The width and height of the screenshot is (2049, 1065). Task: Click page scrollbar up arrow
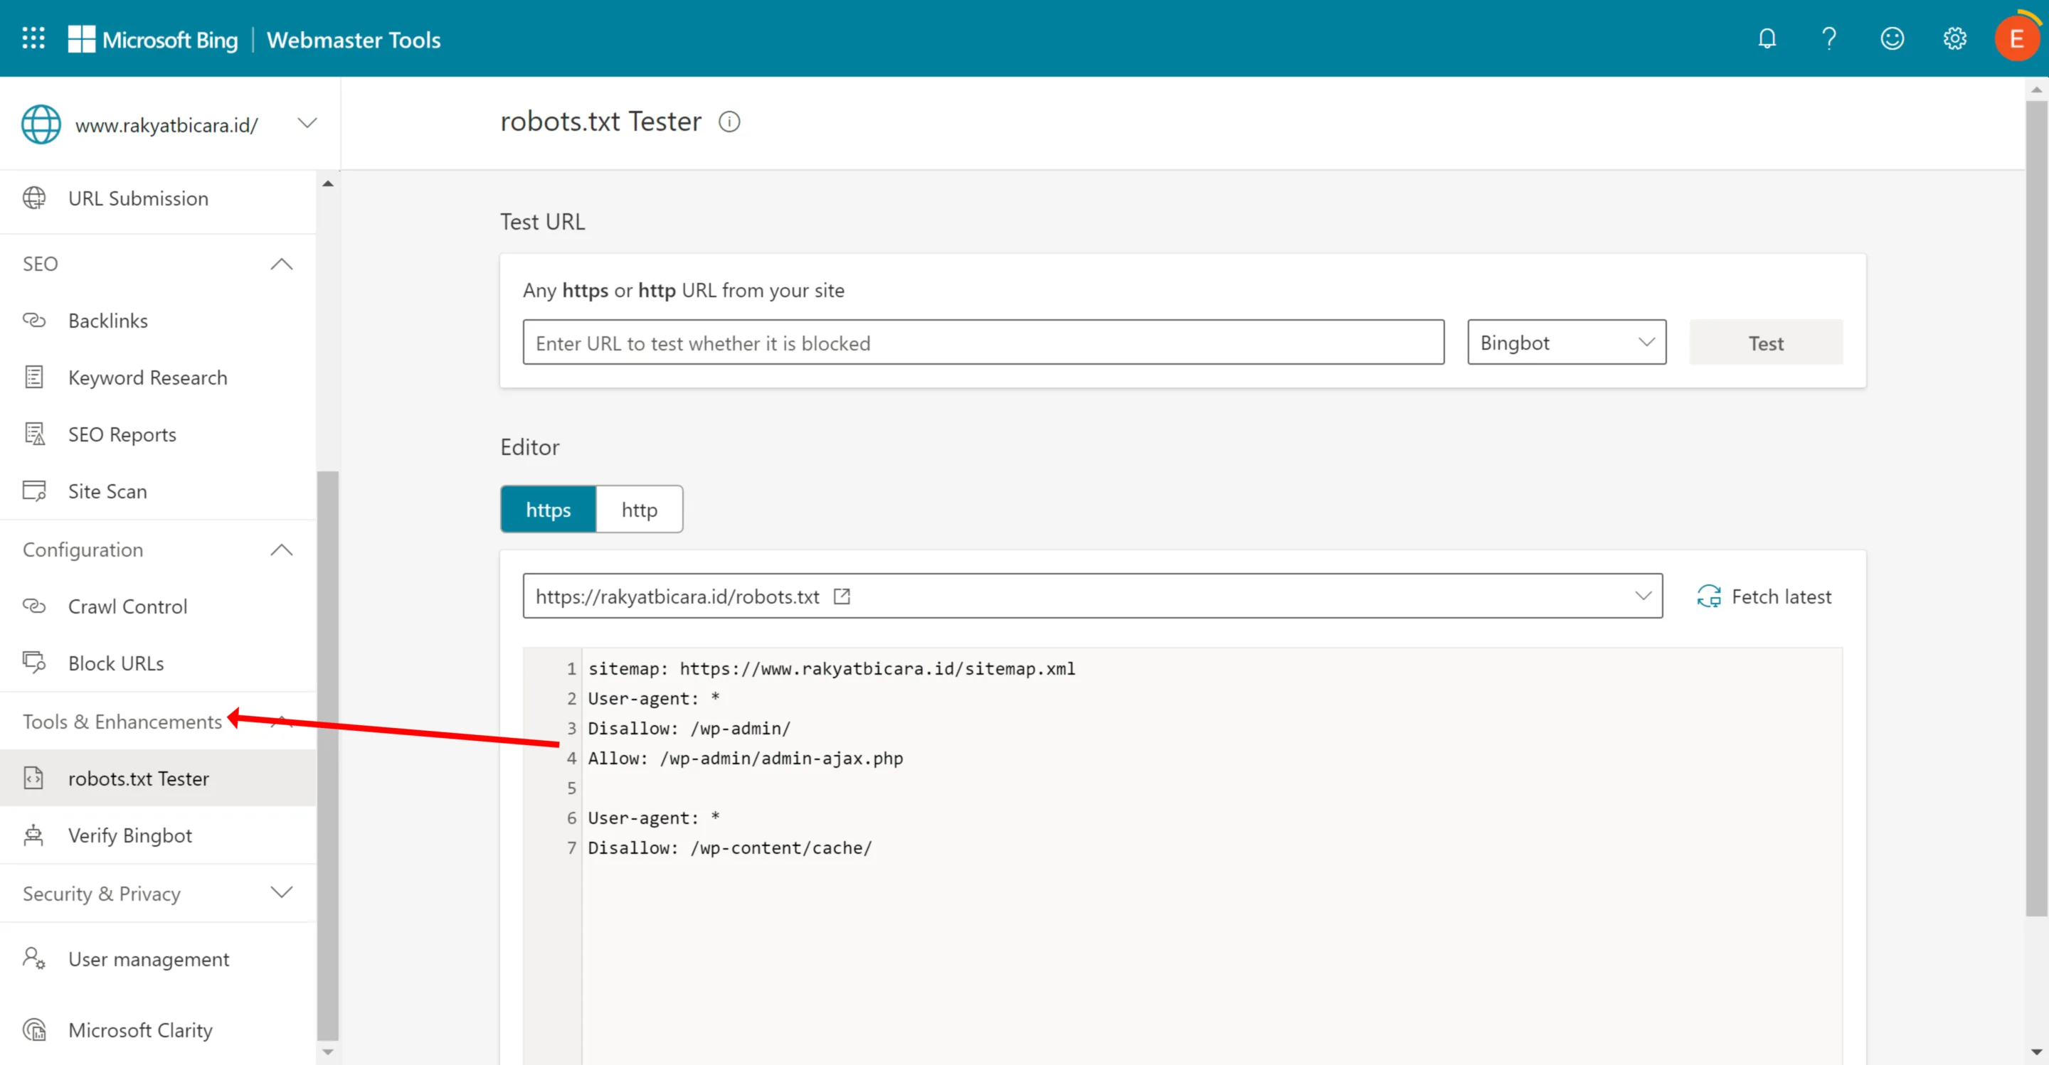tap(2036, 89)
